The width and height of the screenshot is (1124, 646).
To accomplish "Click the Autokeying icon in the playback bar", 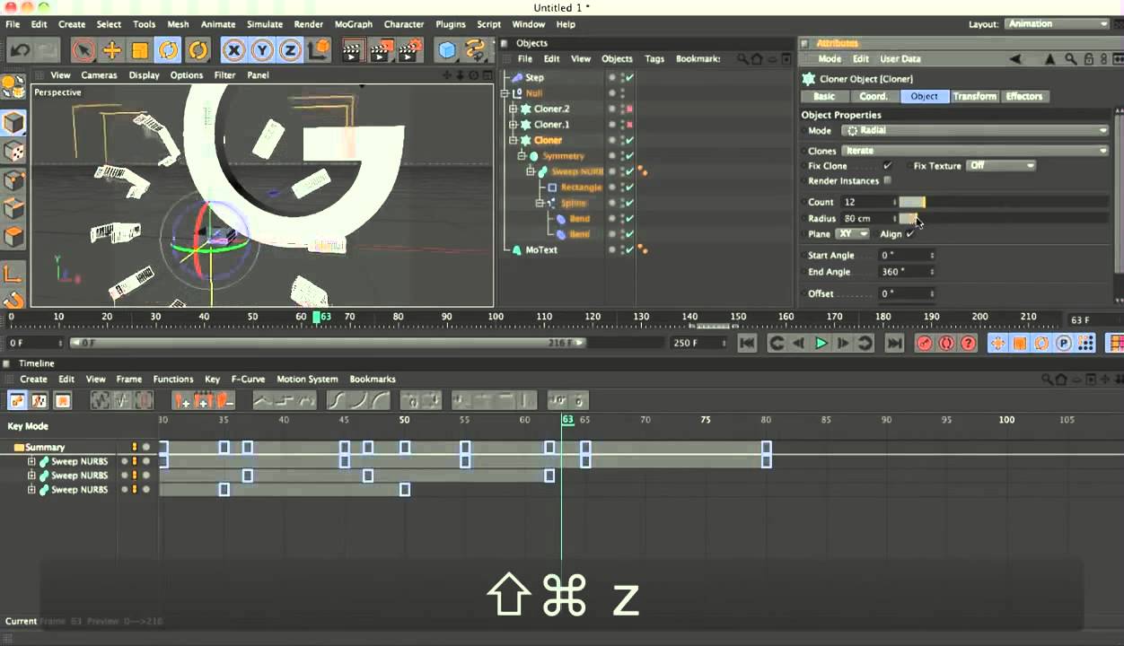I will (946, 343).
